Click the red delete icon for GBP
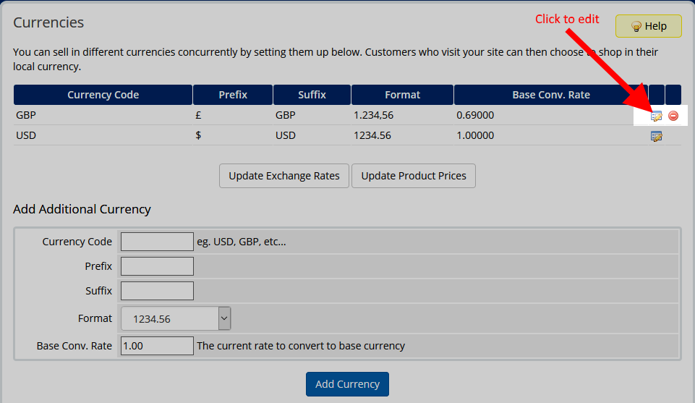 [x=673, y=116]
